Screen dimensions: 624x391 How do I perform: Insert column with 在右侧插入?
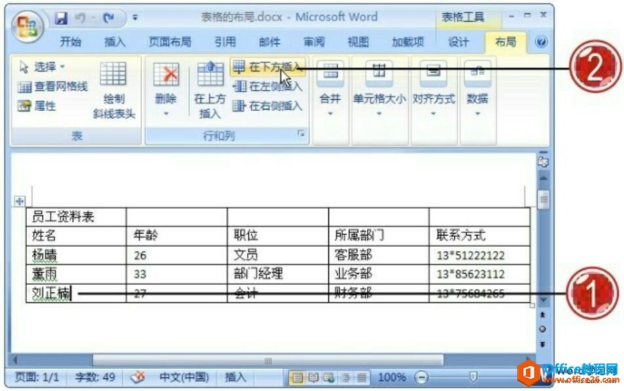point(267,106)
